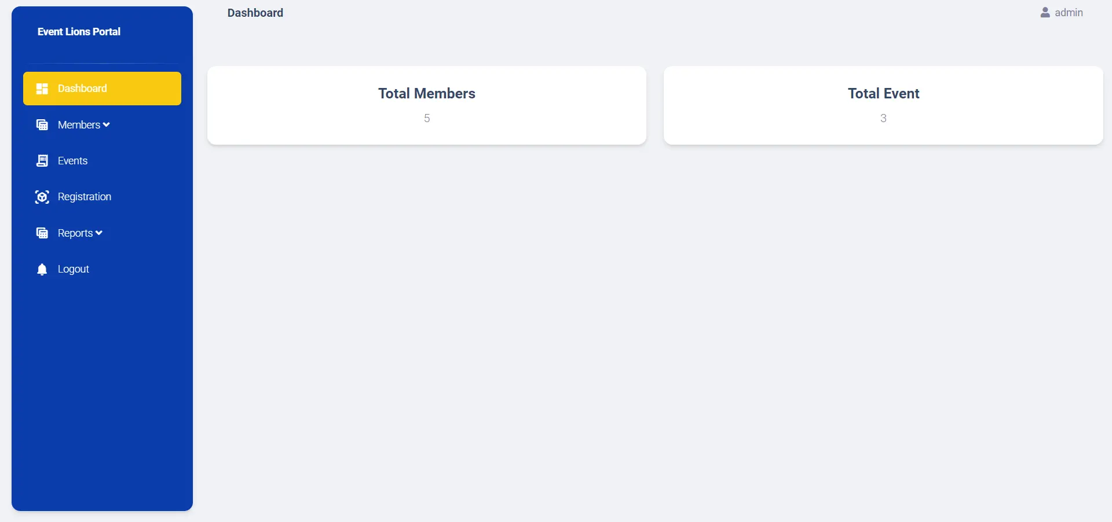The image size is (1112, 522).
Task: Click the Registration cube icon
Action: [42, 197]
